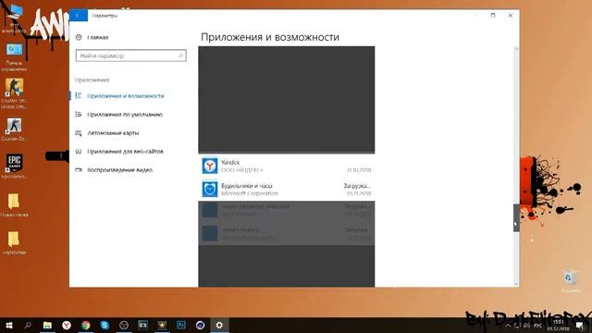
Task: Go back using the Settings back arrow
Action: 78,16
